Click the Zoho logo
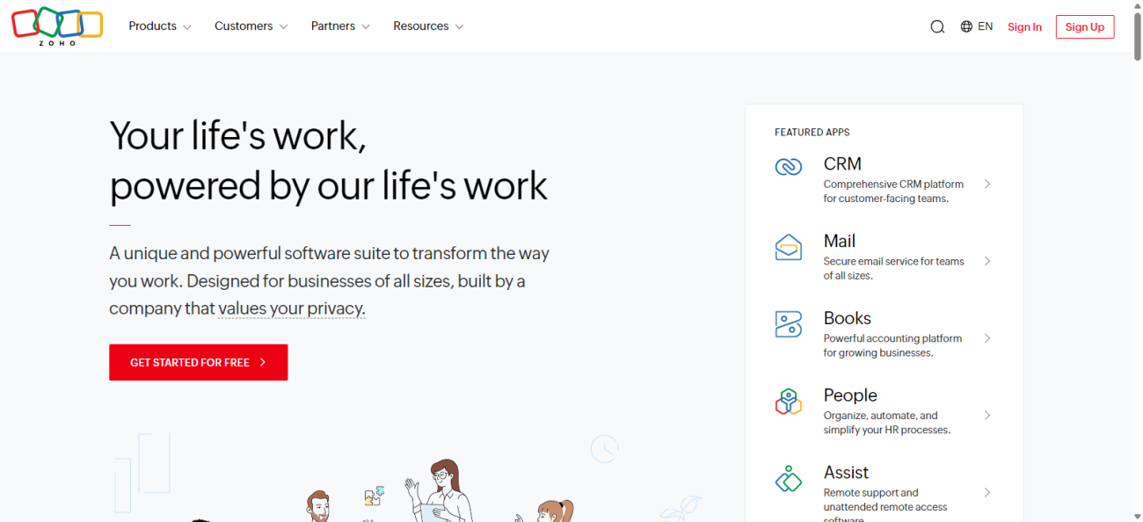This screenshot has height=522, width=1143. (x=57, y=26)
